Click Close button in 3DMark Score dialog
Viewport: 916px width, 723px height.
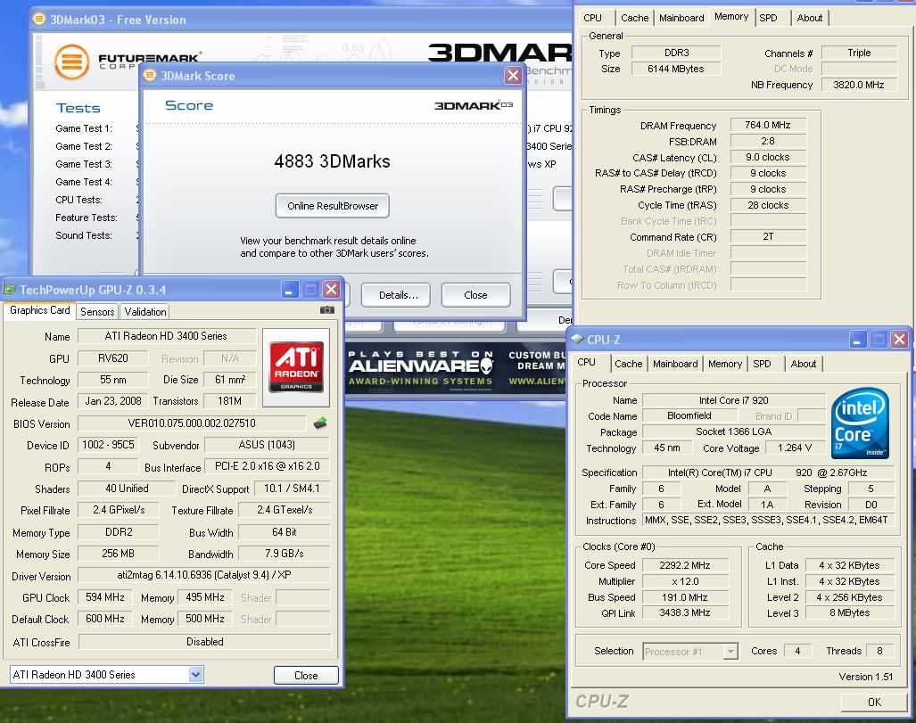click(x=475, y=295)
